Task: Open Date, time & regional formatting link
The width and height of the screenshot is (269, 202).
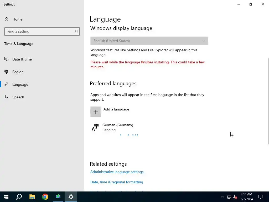Action: tap(117, 182)
